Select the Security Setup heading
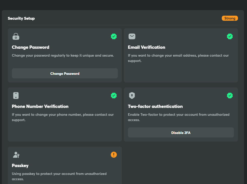 [21, 18]
